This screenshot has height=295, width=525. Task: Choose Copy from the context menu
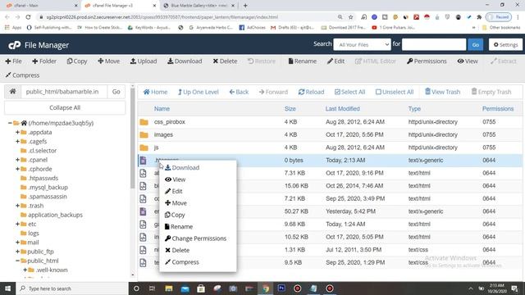(x=175, y=215)
